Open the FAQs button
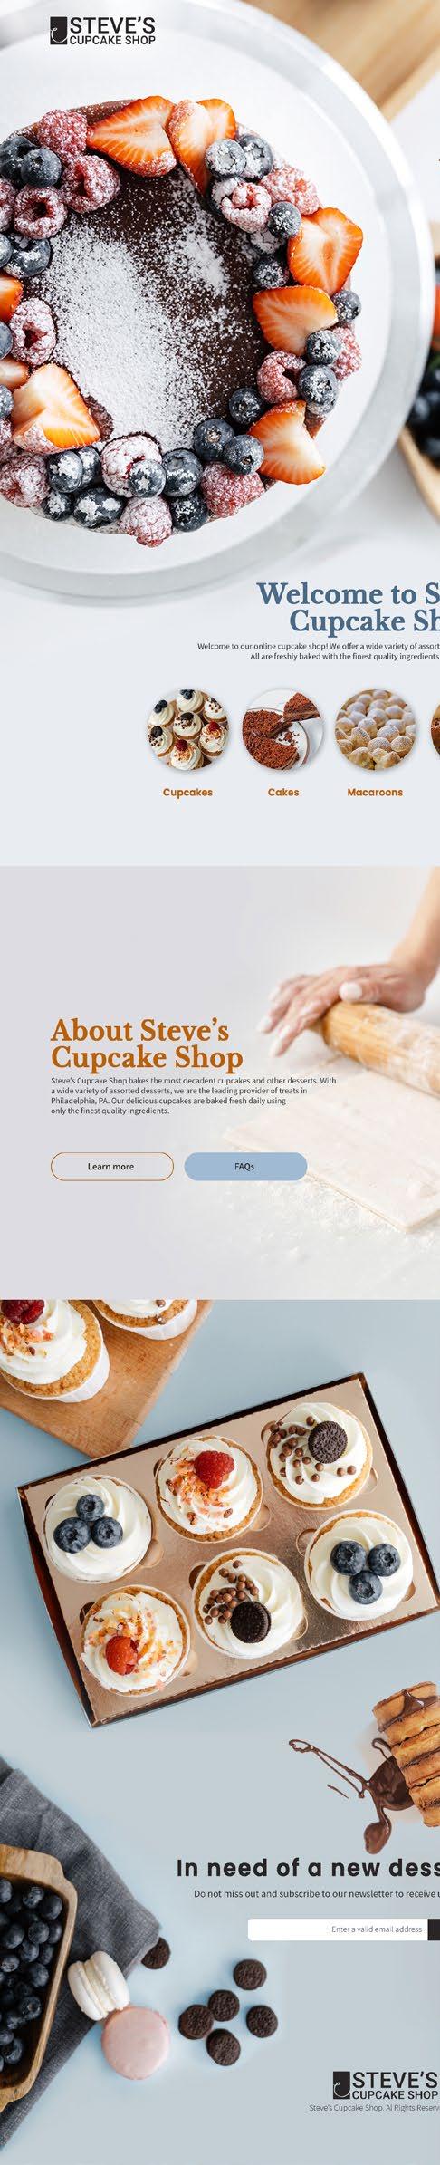The height and width of the screenshot is (2165, 440). tap(245, 1166)
